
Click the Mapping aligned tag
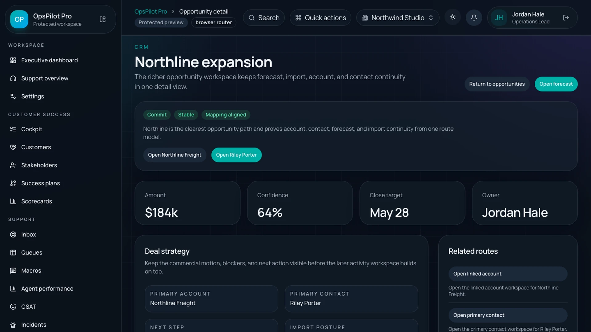(x=226, y=115)
